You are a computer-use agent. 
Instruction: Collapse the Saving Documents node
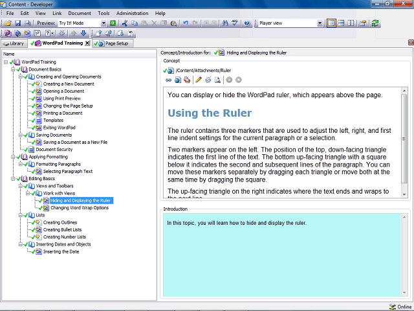tap(20, 135)
